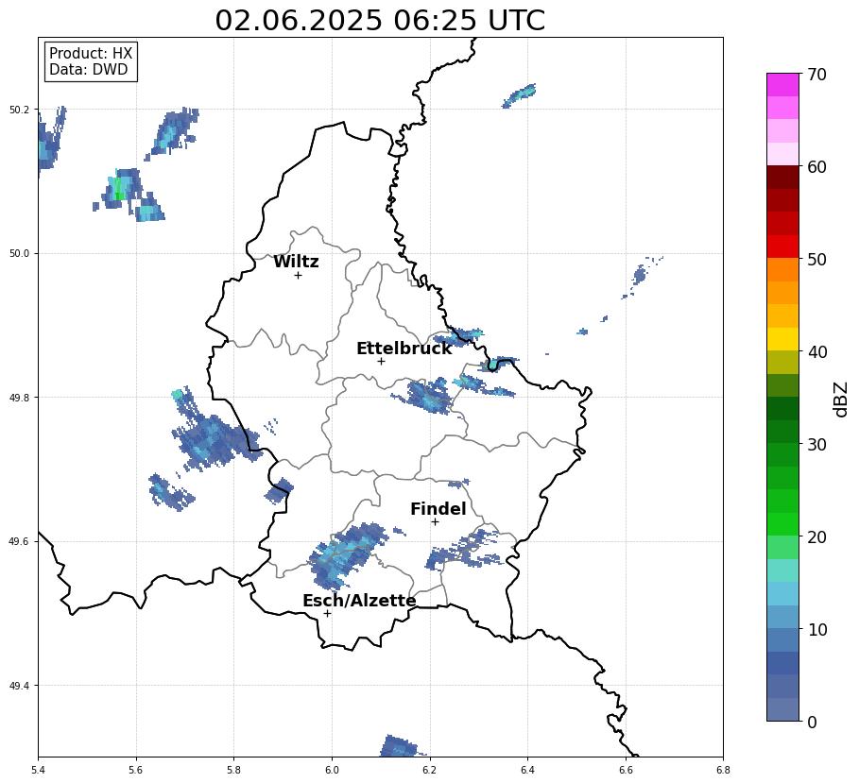Click the Esch/Alzette city label
This screenshot has width=859, height=783.
359,601
